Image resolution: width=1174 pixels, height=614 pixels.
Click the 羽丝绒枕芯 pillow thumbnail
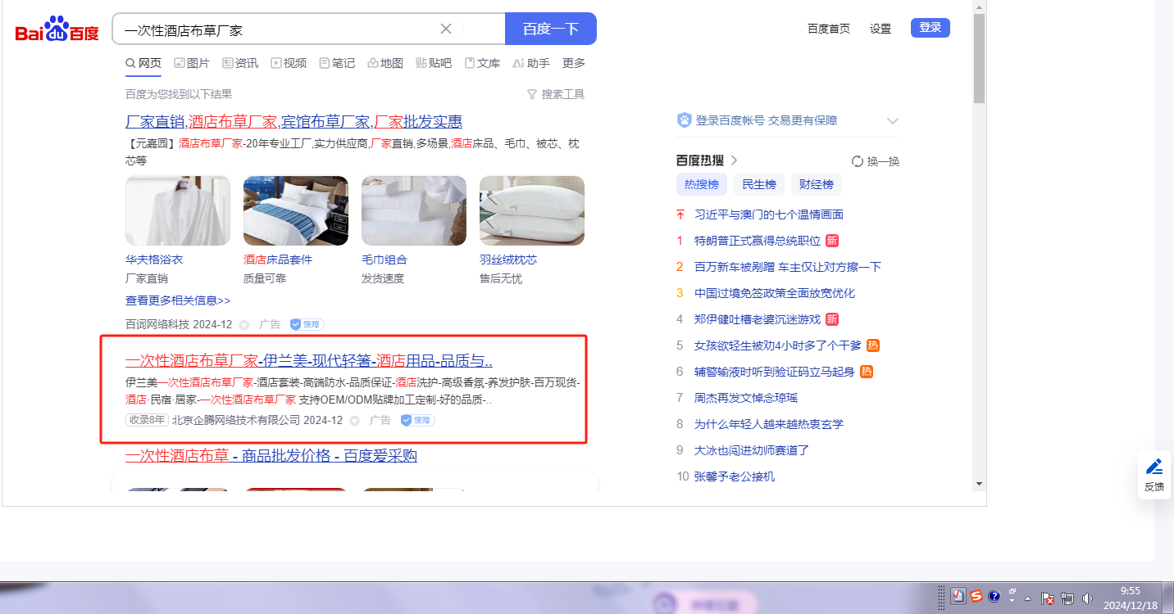532,210
